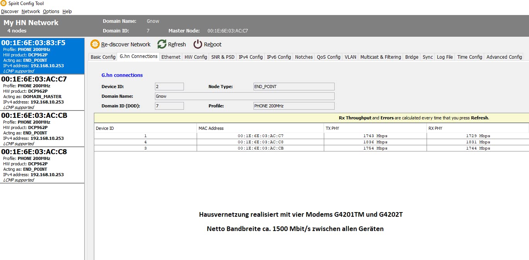The height and width of the screenshot is (260, 529).
Task: Open the Network menu
Action: pyautogui.click(x=31, y=12)
